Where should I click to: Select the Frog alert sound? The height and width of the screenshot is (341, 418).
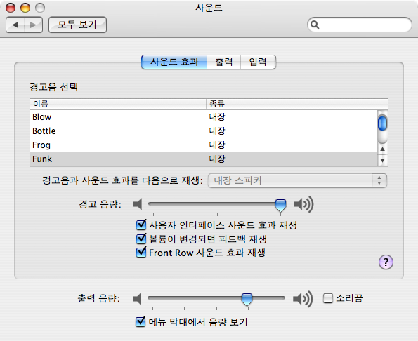[x=204, y=145]
